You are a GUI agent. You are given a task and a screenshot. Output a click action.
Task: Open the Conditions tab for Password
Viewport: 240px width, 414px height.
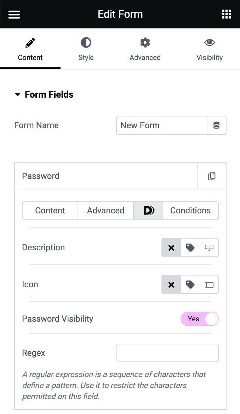[190, 210]
